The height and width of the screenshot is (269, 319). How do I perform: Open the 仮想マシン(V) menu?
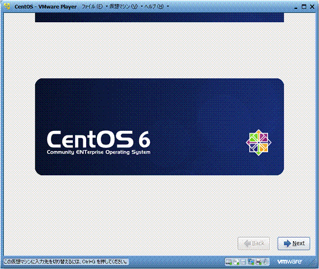click(124, 7)
